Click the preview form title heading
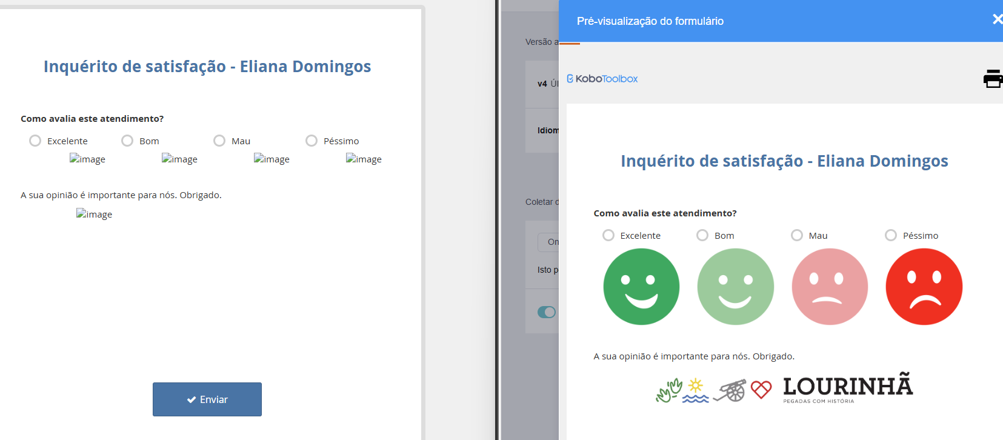This screenshot has height=440, width=1003. pyautogui.click(x=784, y=161)
